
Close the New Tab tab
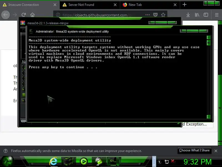(x=175, y=5)
